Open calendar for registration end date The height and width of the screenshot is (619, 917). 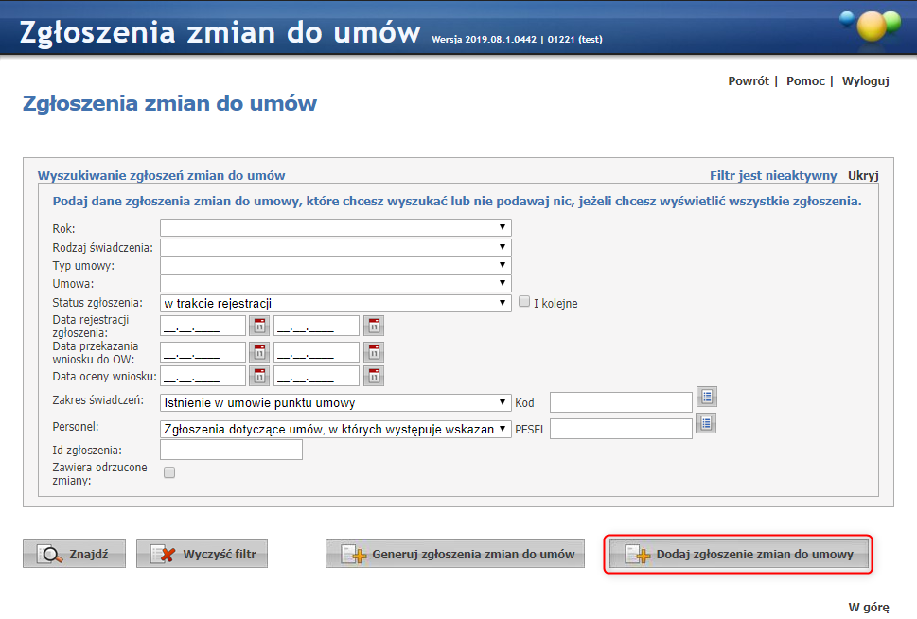tap(374, 326)
